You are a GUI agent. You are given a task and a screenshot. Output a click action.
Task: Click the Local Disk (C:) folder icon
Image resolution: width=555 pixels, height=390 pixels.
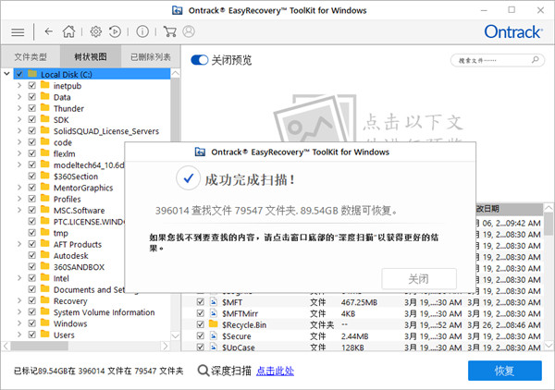tap(32, 74)
